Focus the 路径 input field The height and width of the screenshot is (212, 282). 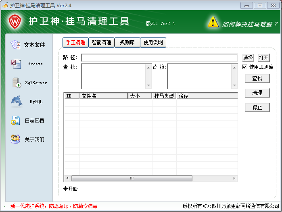tap(159, 58)
